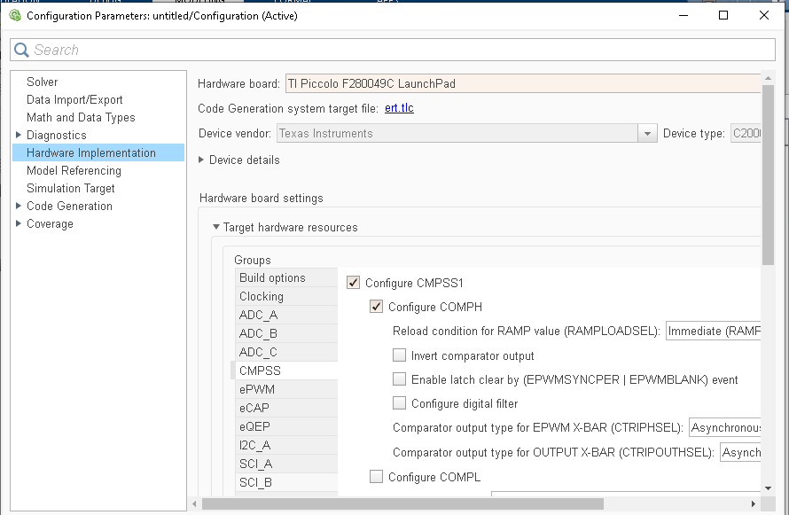Expand the Coverage tree node

pos(19,223)
